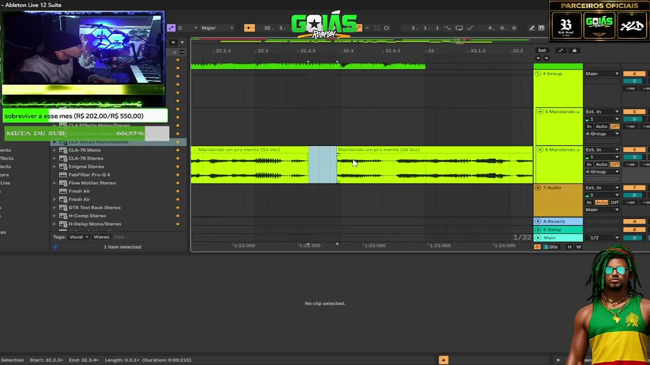Click the Main track play icon
650x365 pixels.
click(538, 238)
